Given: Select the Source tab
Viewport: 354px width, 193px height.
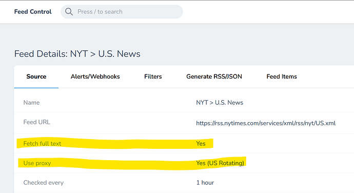Looking at the screenshot, I should pyautogui.click(x=36, y=76).
